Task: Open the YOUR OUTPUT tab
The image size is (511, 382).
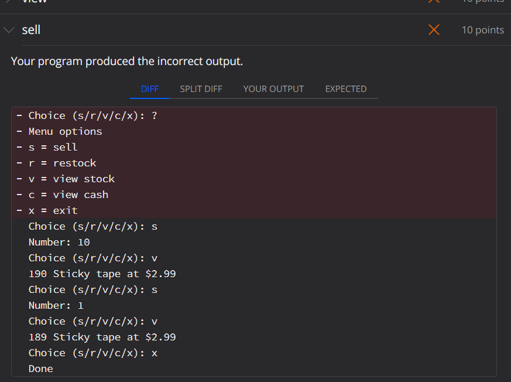Action: pos(273,89)
